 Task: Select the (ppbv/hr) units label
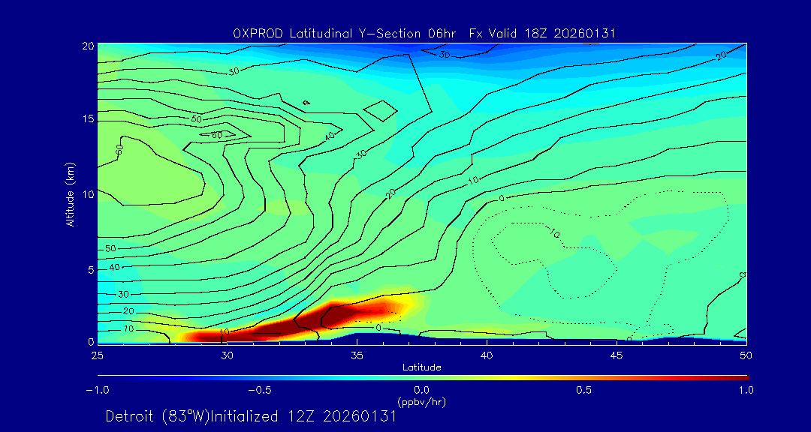tap(421, 401)
